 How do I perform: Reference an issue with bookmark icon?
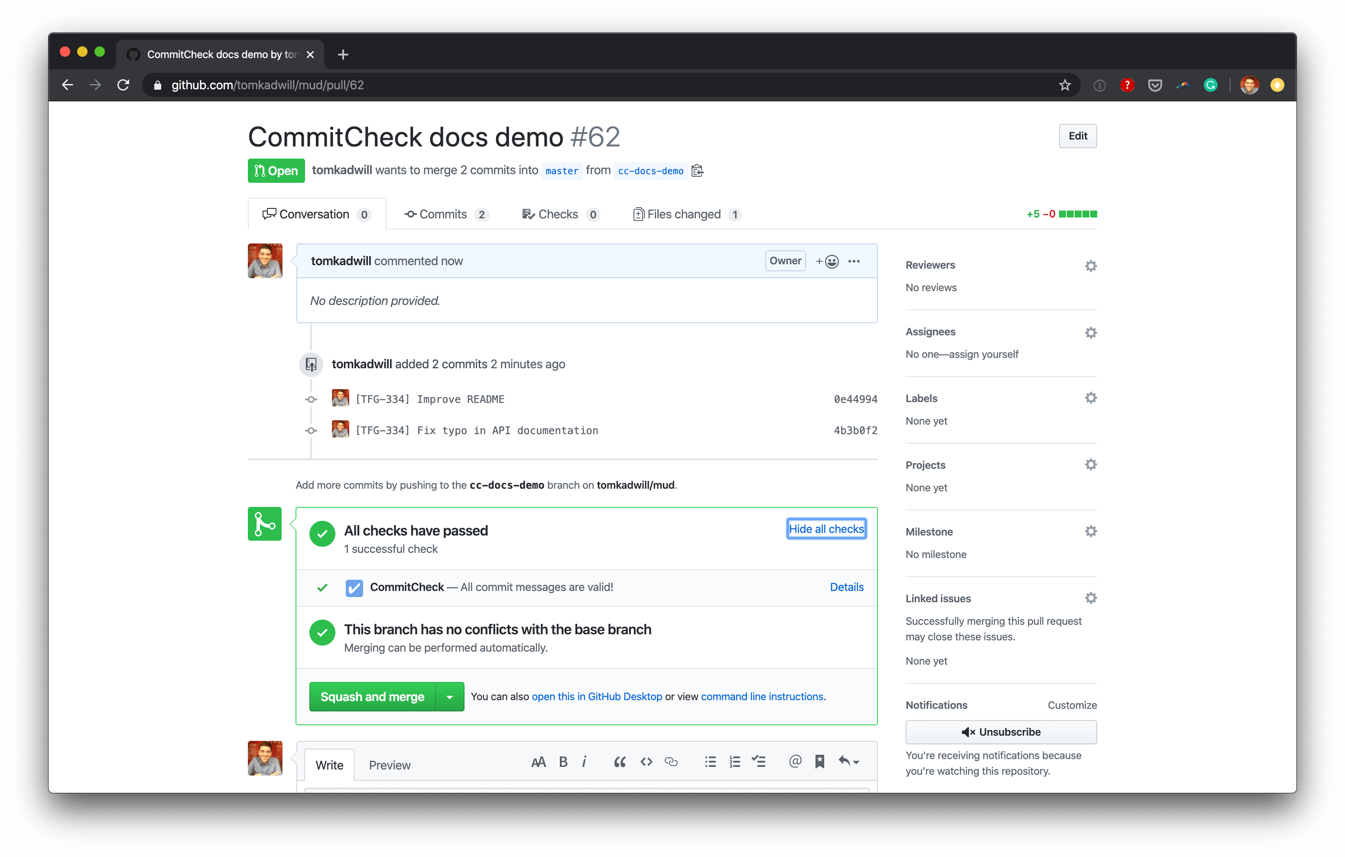coord(819,762)
